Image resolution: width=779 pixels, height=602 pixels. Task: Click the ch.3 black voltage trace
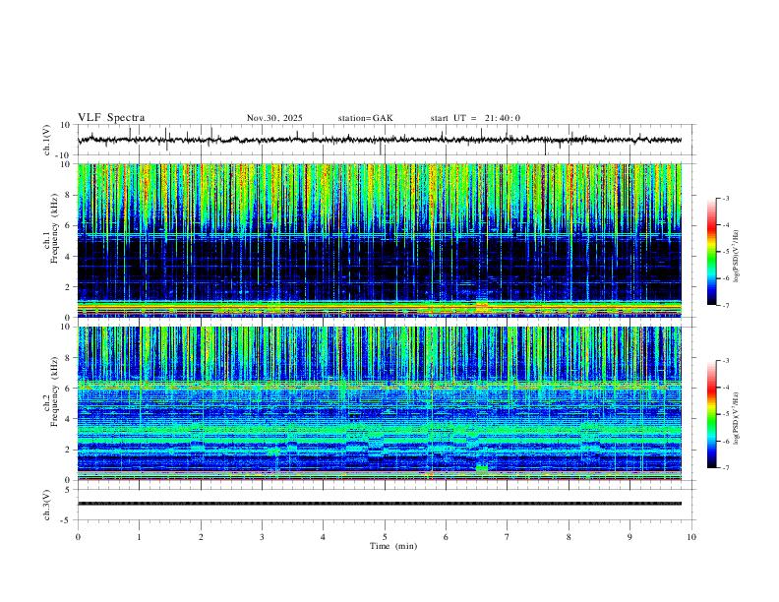380,504
